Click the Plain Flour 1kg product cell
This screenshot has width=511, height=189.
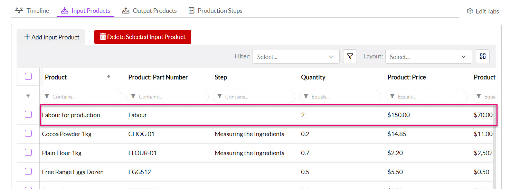coord(62,153)
